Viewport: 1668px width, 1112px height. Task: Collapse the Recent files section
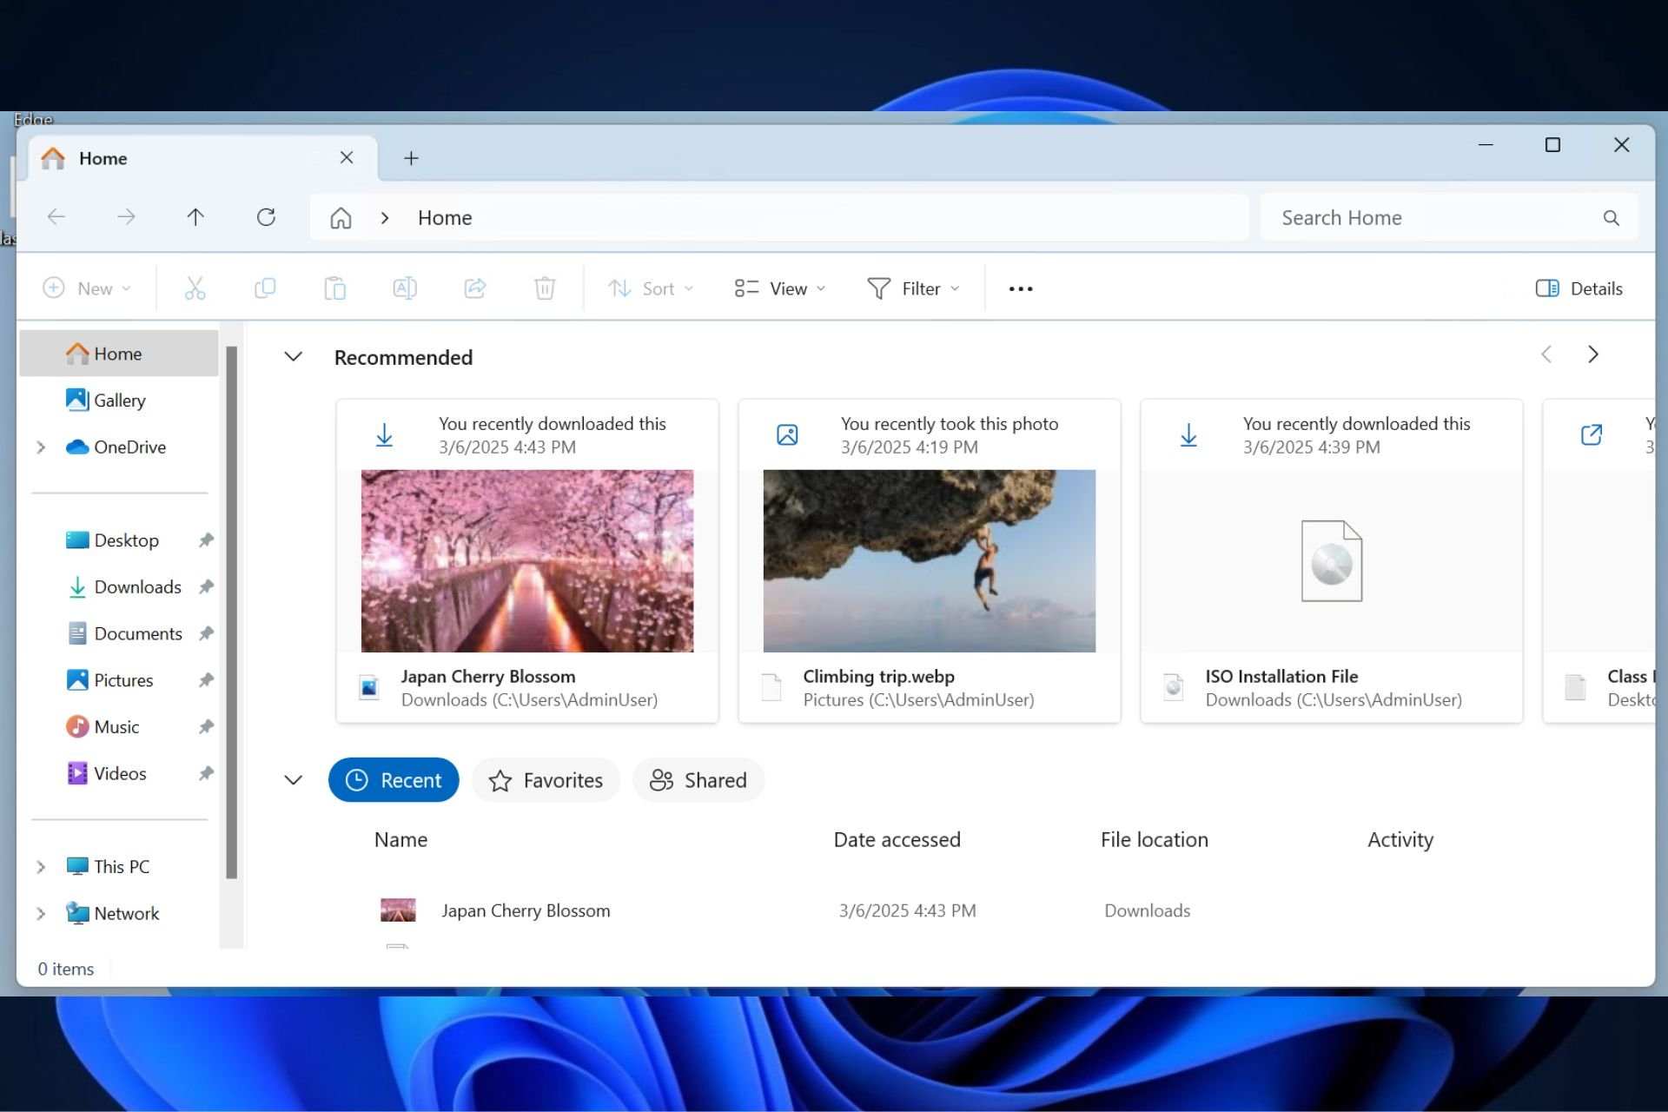pos(294,780)
